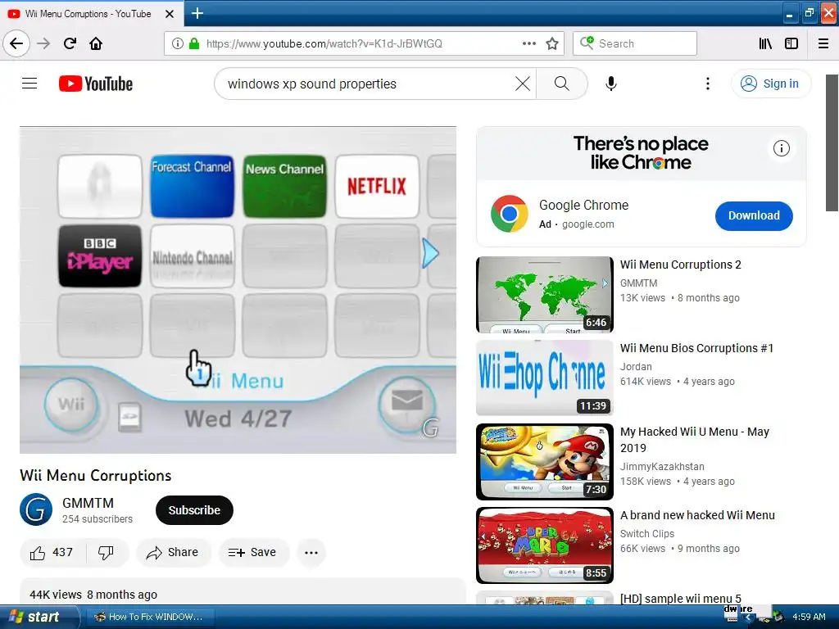Open the YouTube guide hamburger menu
Image resolution: width=839 pixels, height=629 pixels.
[29, 84]
